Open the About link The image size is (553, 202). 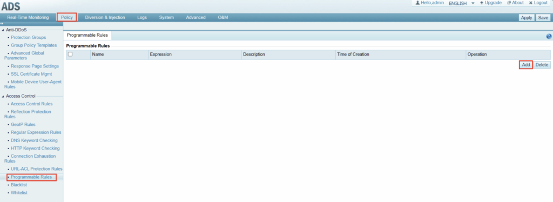[515, 3]
